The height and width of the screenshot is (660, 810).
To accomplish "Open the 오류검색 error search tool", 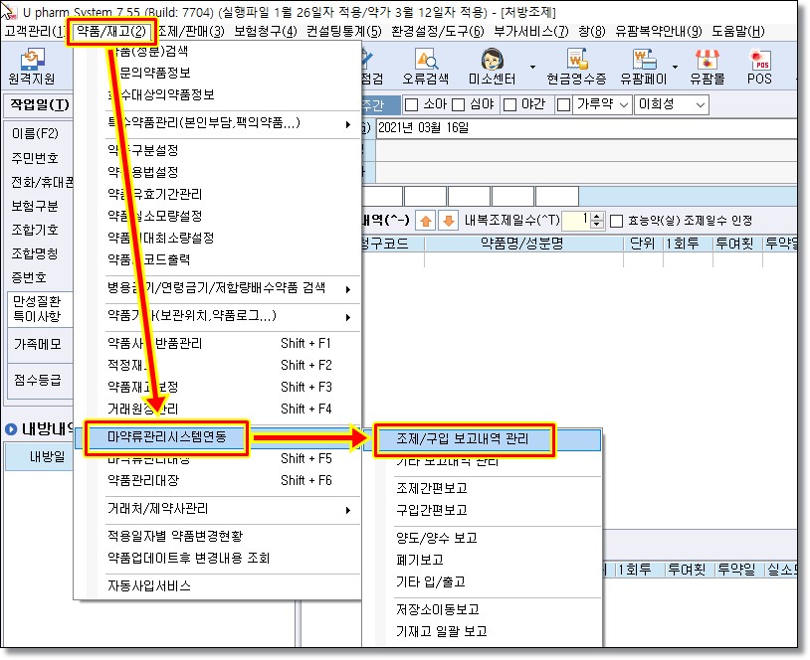I will click(x=425, y=68).
